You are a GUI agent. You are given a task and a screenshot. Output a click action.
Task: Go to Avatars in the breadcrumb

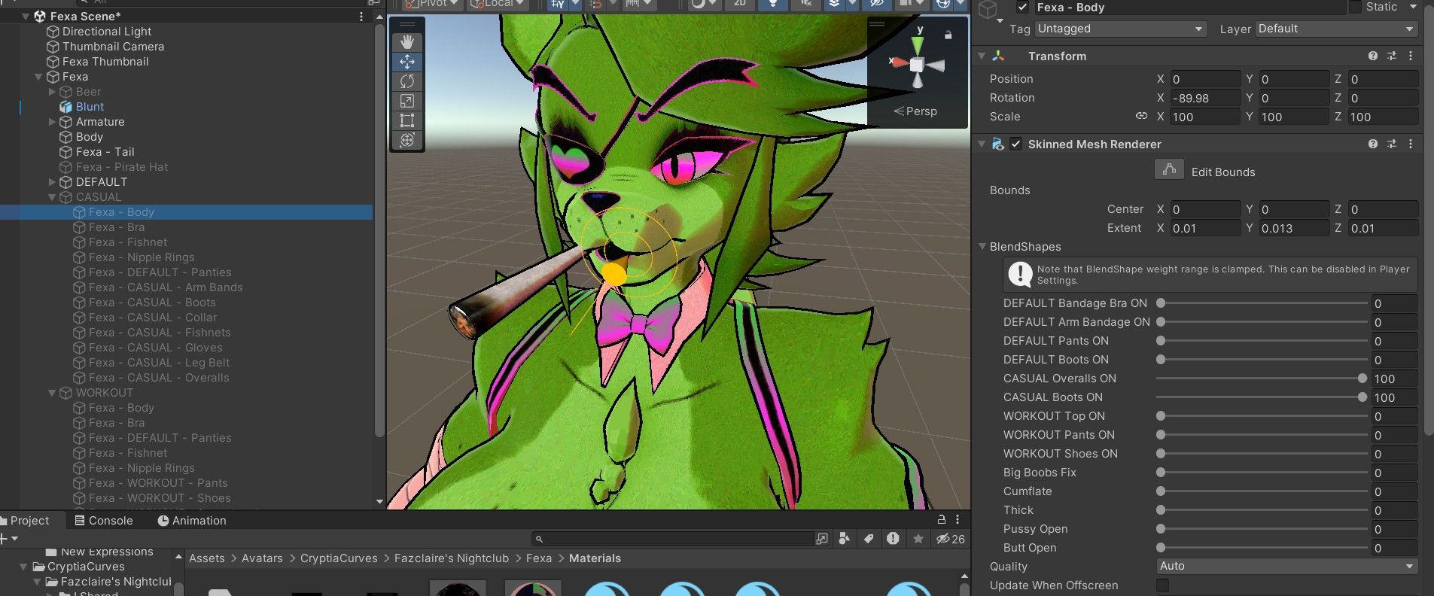262,558
